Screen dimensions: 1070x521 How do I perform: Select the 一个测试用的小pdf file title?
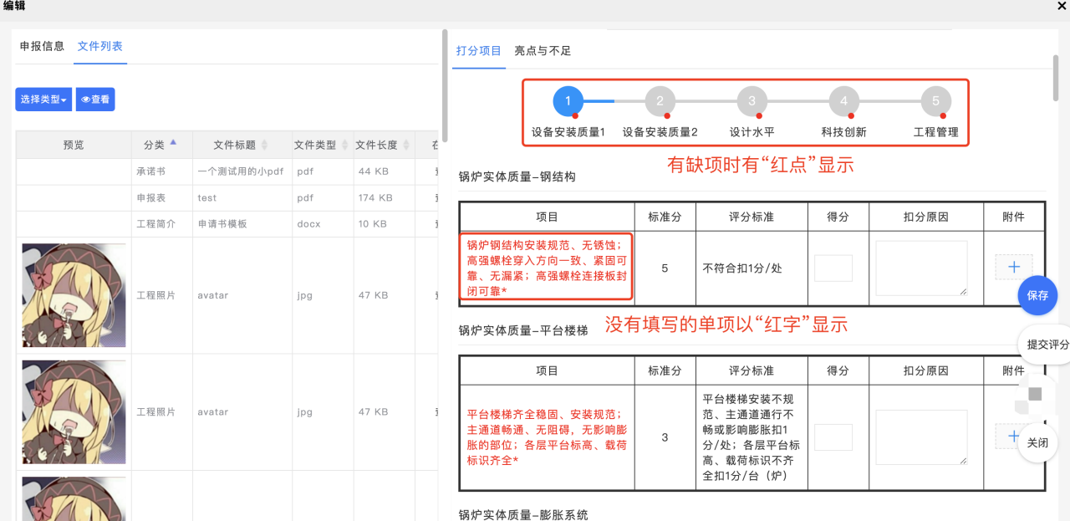[x=239, y=171]
